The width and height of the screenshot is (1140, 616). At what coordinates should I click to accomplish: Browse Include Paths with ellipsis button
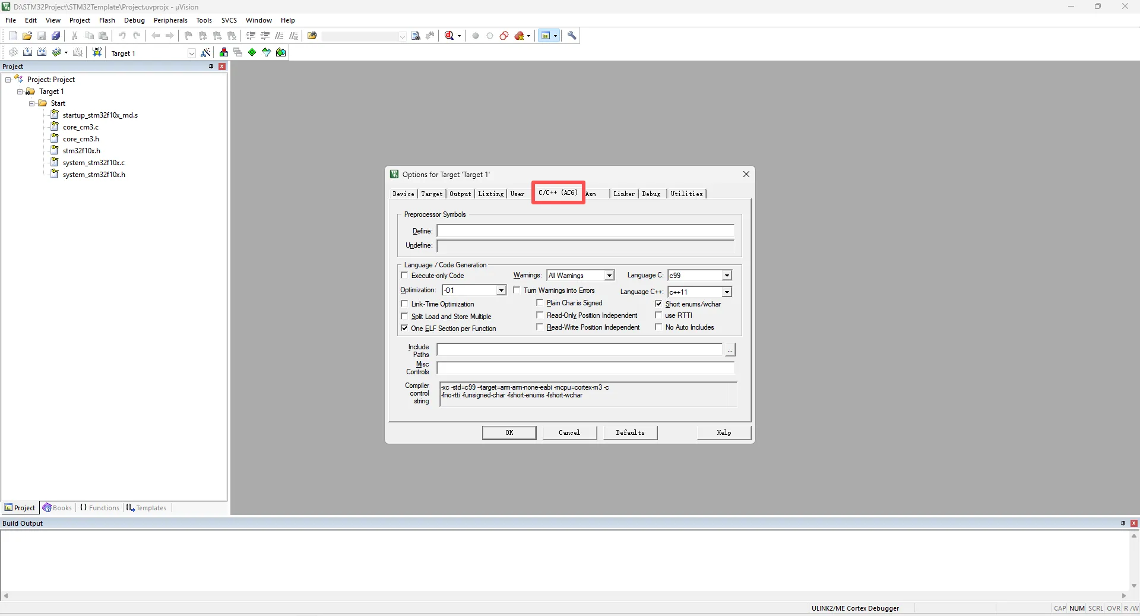(730, 350)
